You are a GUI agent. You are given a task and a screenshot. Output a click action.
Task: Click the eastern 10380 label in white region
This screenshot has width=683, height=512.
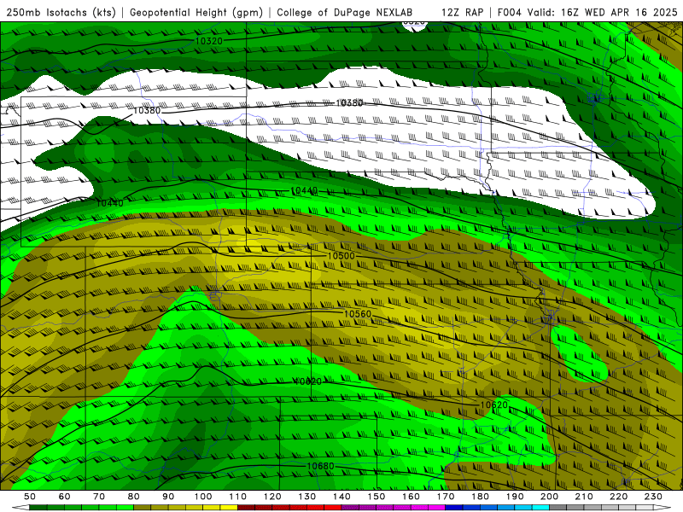pos(349,102)
